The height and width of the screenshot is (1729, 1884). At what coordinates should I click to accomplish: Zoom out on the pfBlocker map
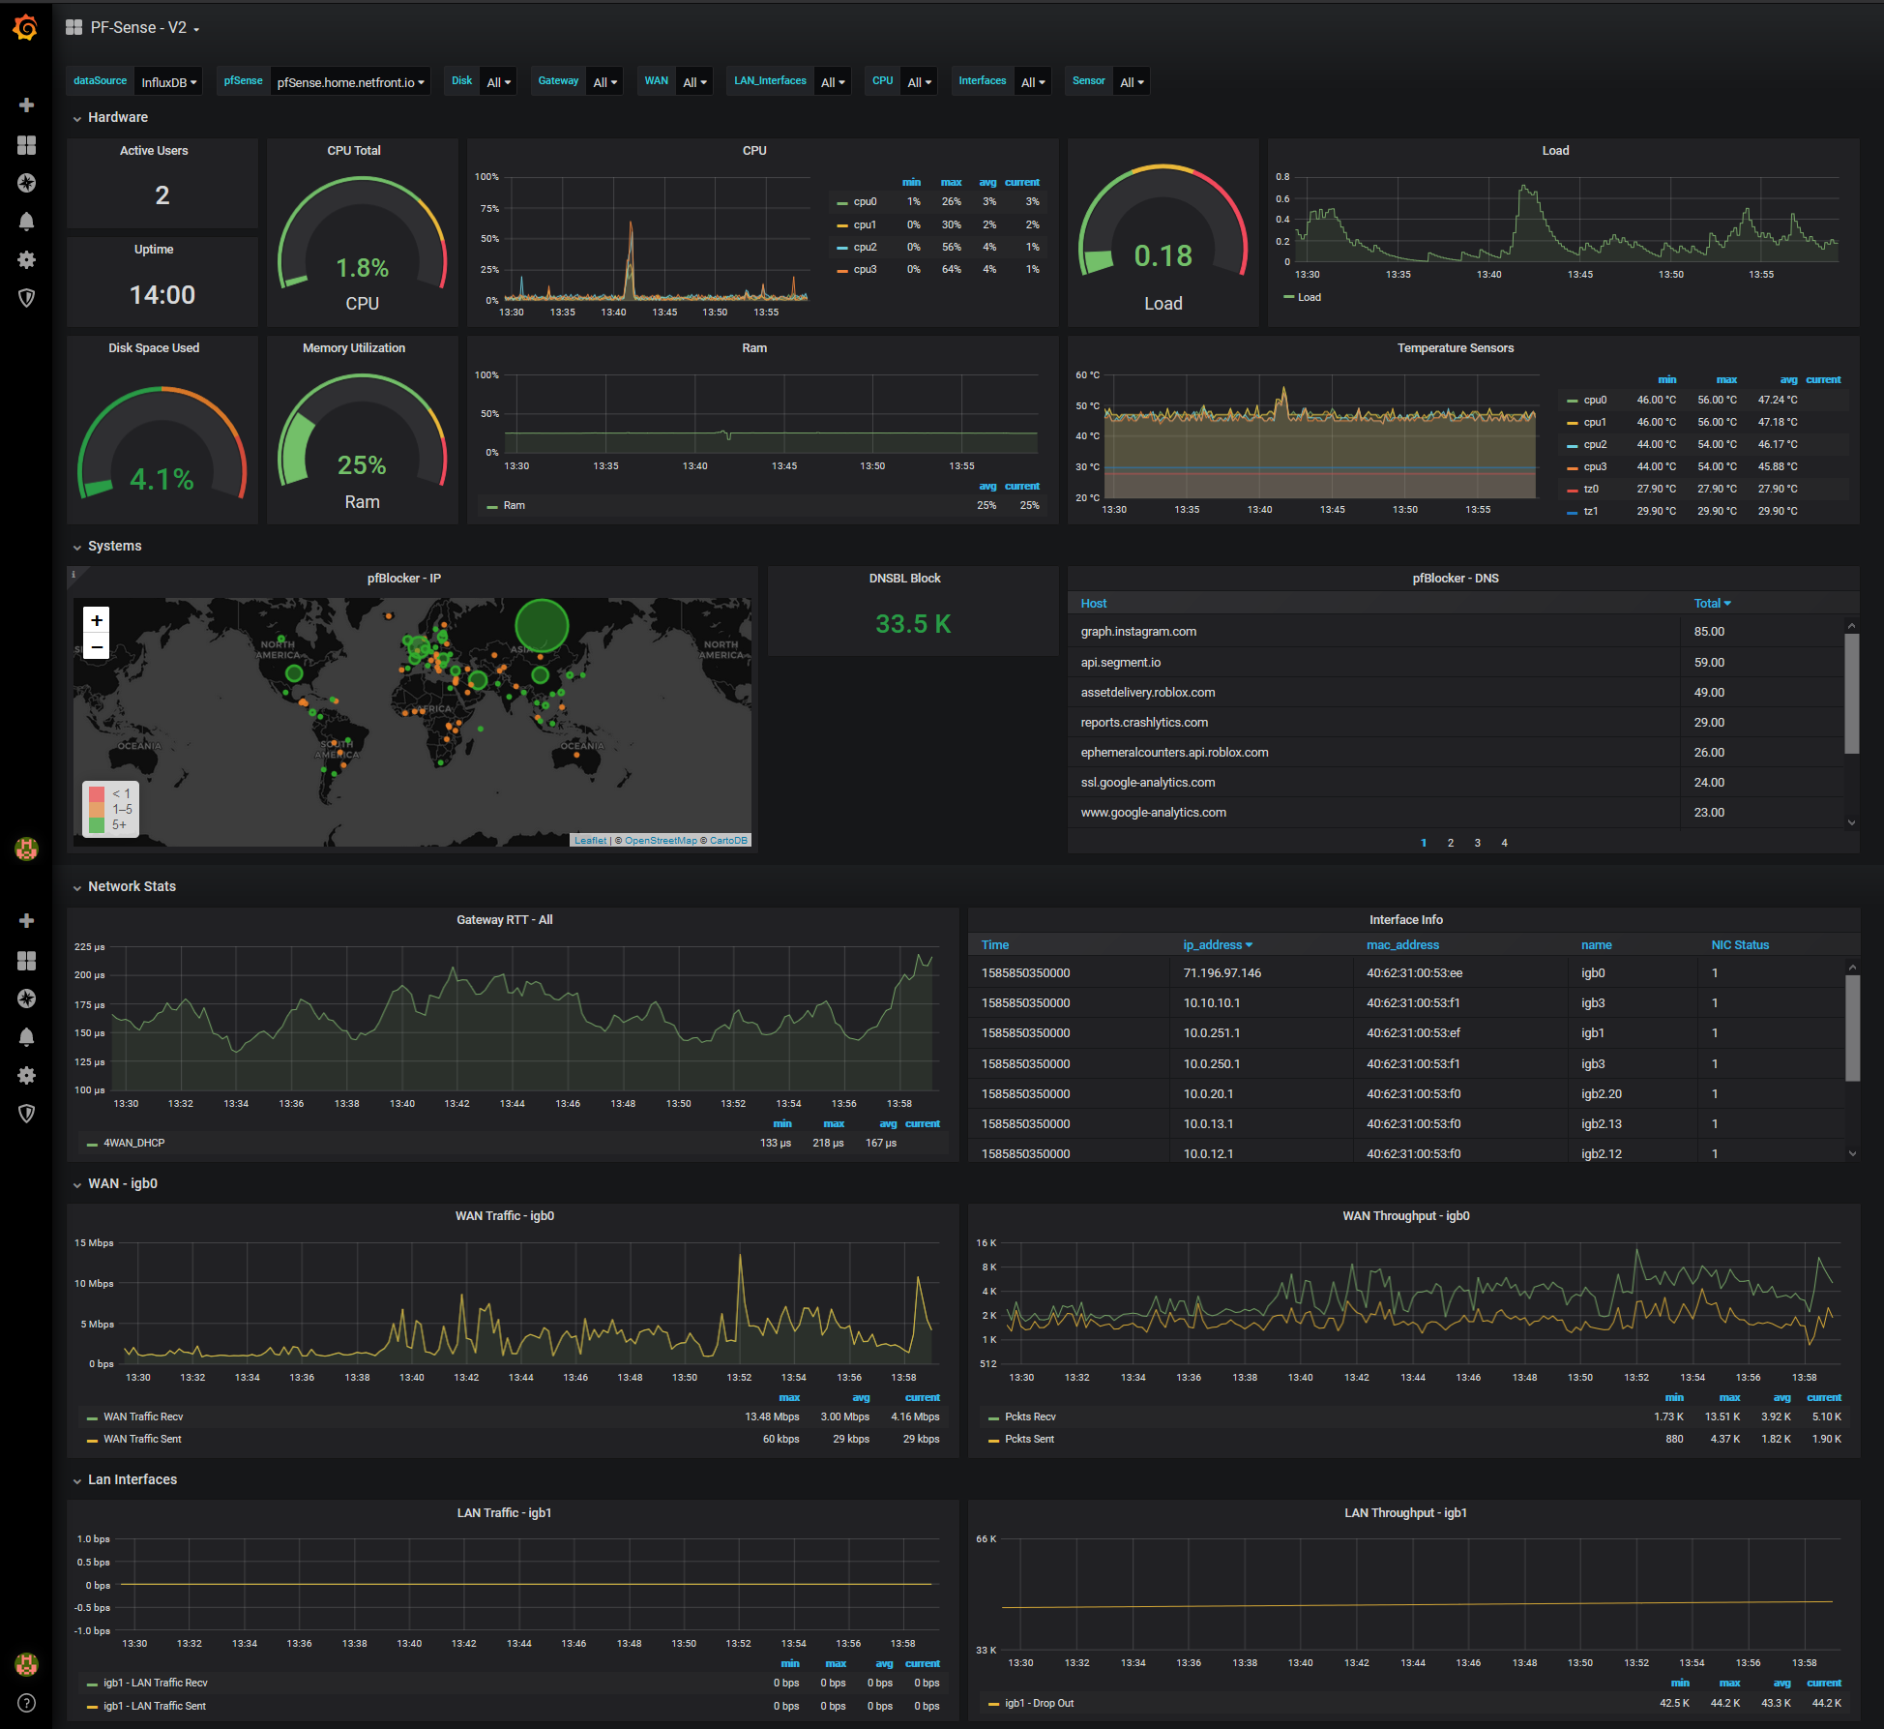97,646
